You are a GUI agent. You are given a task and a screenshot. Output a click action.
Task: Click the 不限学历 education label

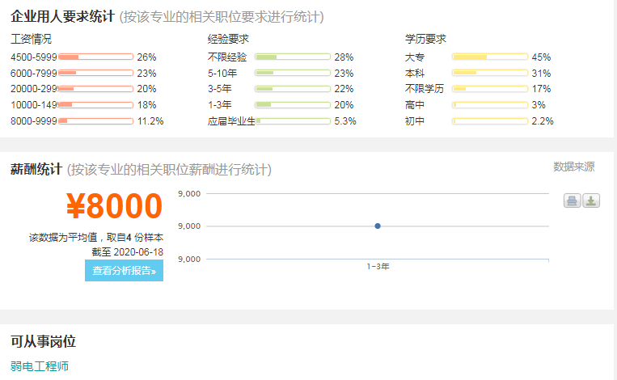click(425, 89)
